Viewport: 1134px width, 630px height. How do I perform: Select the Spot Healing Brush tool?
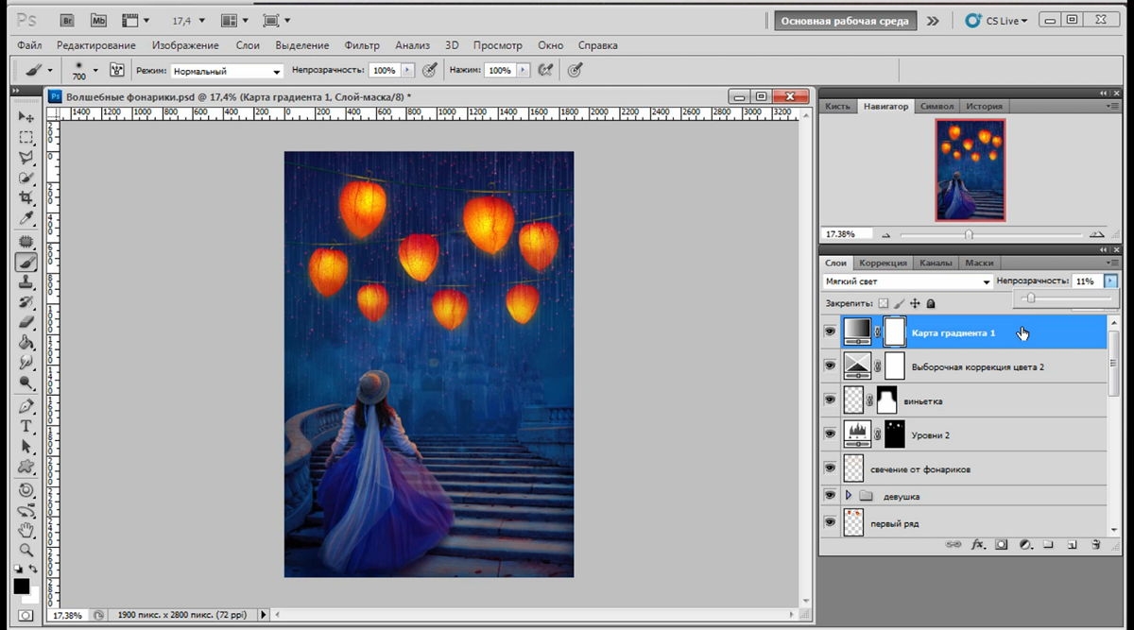(26, 242)
